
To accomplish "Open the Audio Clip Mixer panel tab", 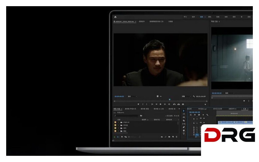I will [x=156, y=22].
